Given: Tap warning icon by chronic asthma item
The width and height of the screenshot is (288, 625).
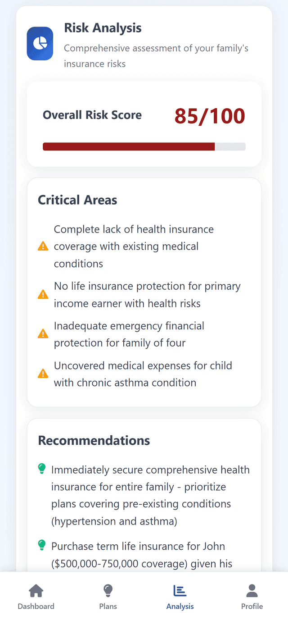Looking at the screenshot, I should point(43,374).
